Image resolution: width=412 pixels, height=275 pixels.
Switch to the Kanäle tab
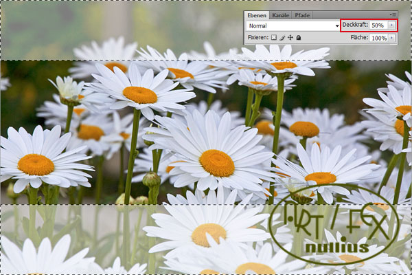pyautogui.click(x=280, y=15)
